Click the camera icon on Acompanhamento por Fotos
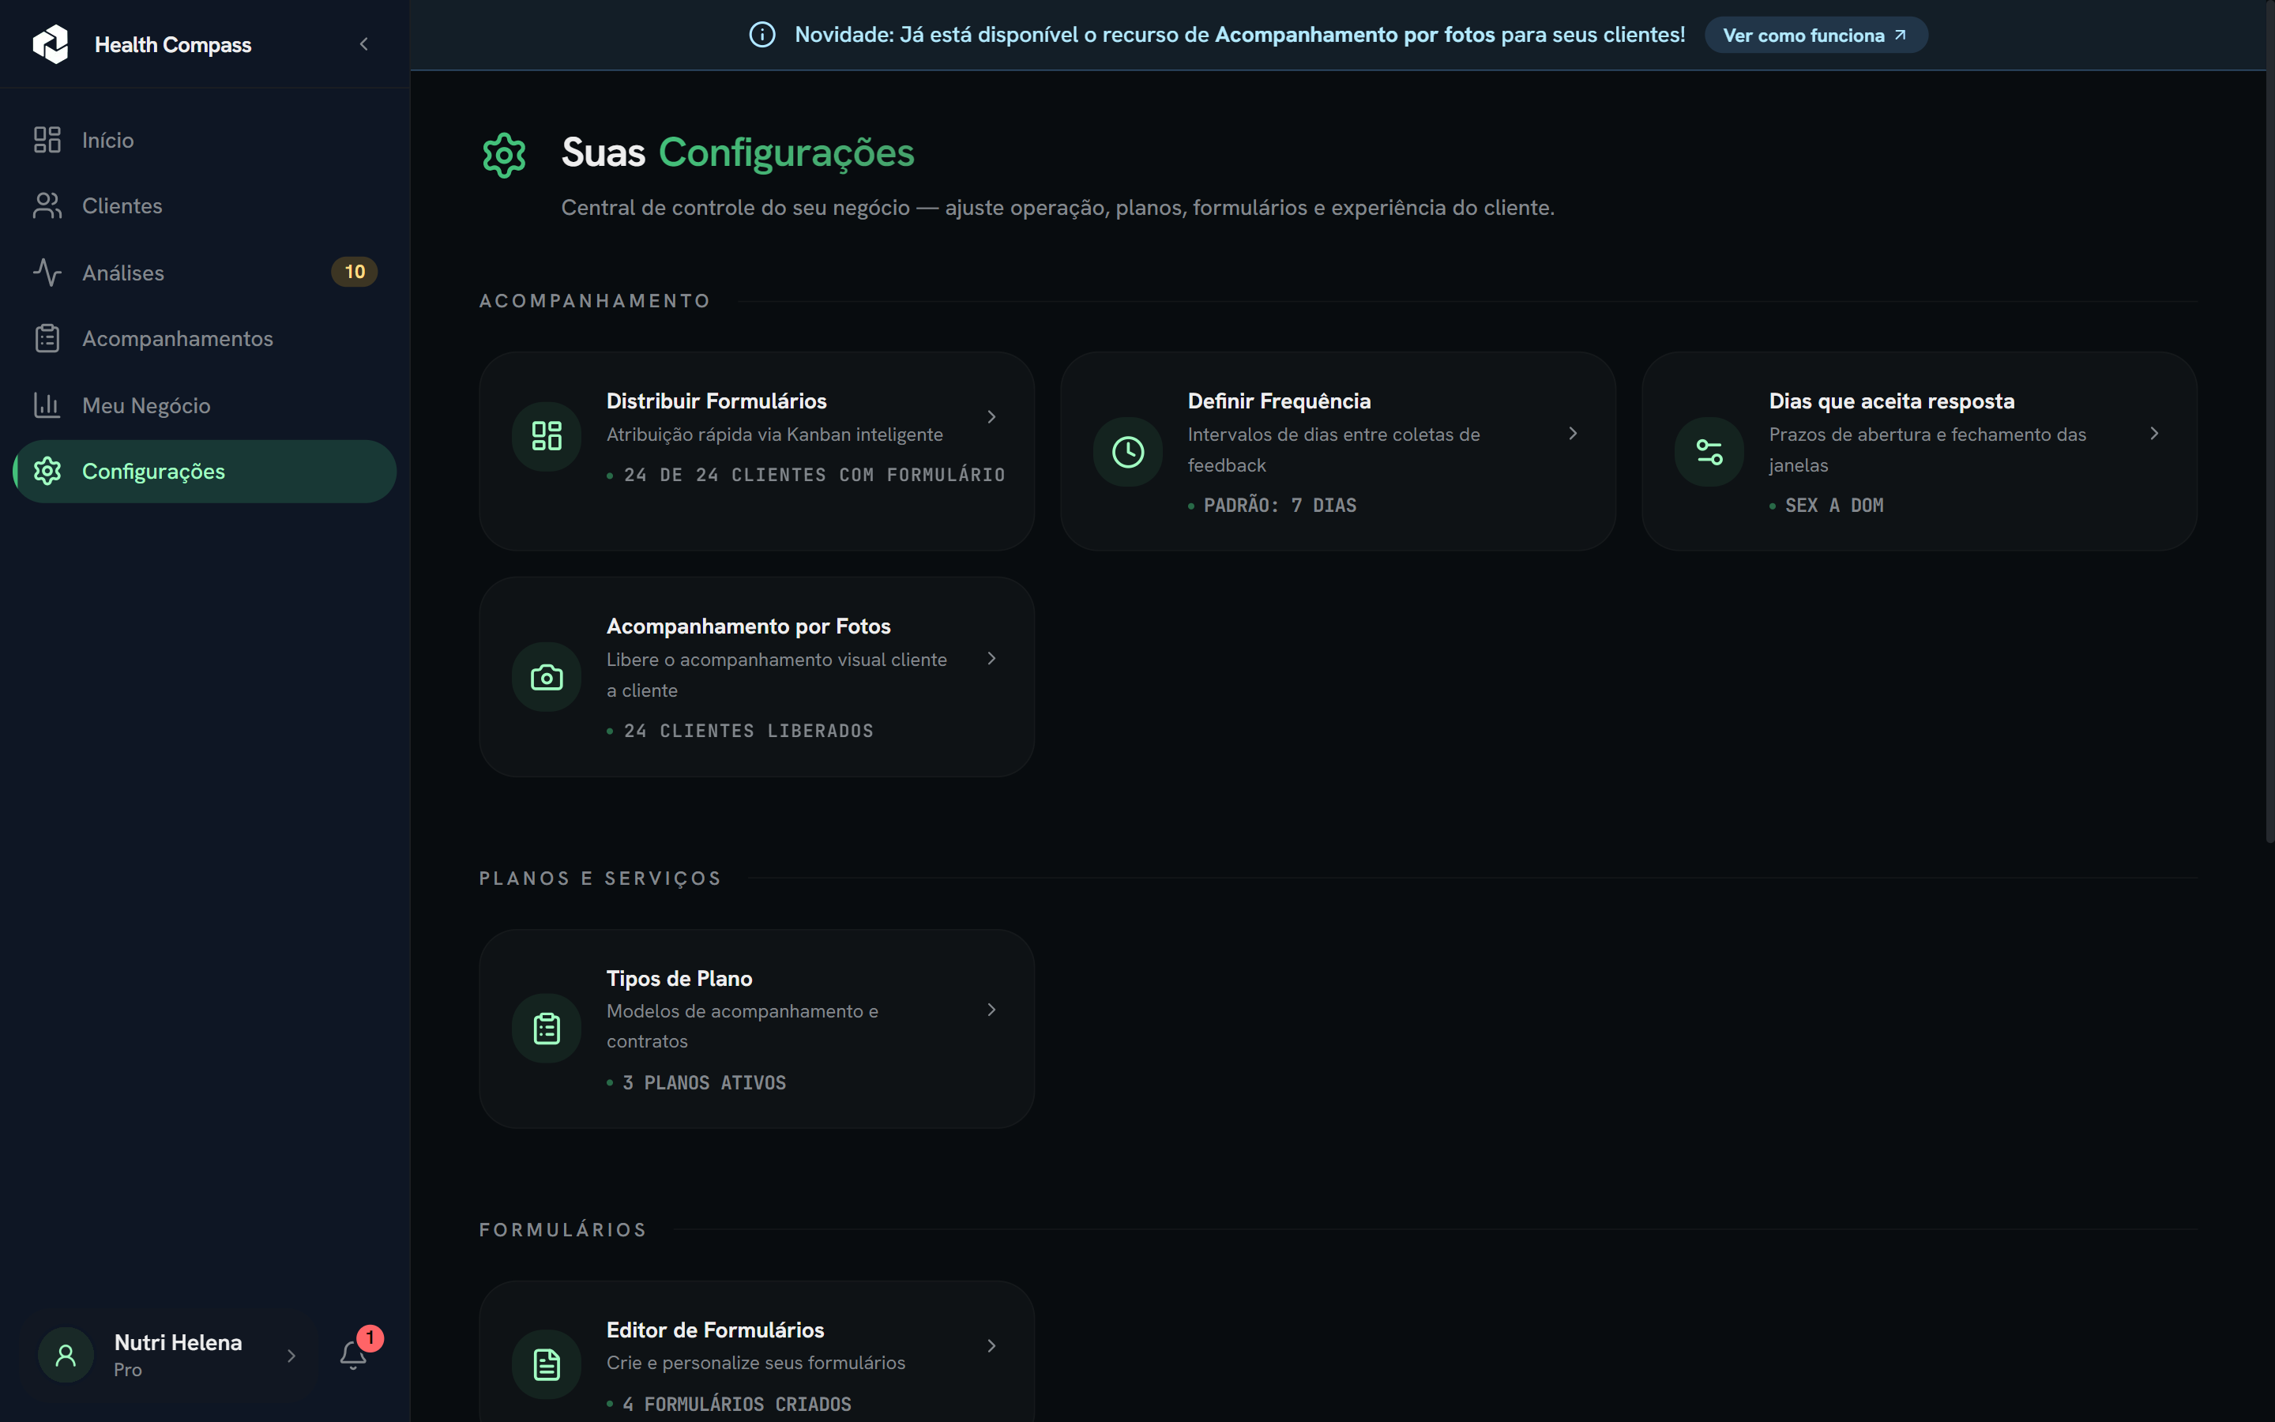The width and height of the screenshot is (2275, 1422). click(547, 677)
